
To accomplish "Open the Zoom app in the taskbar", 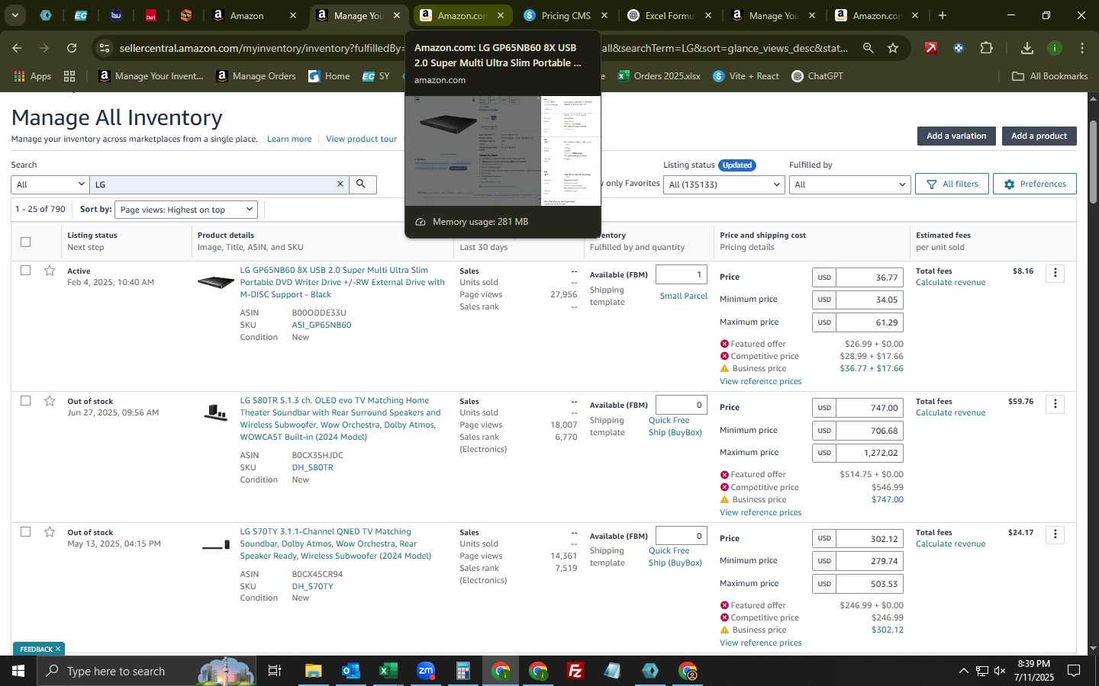I will (425, 671).
